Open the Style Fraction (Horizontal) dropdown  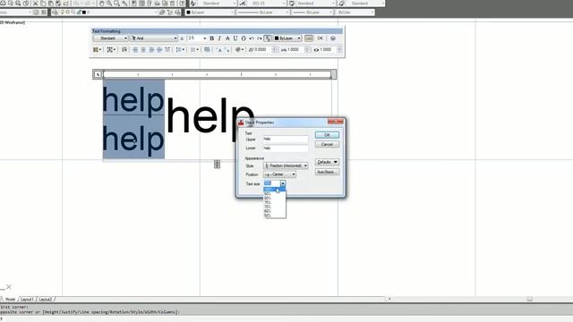(x=286, y=165)
